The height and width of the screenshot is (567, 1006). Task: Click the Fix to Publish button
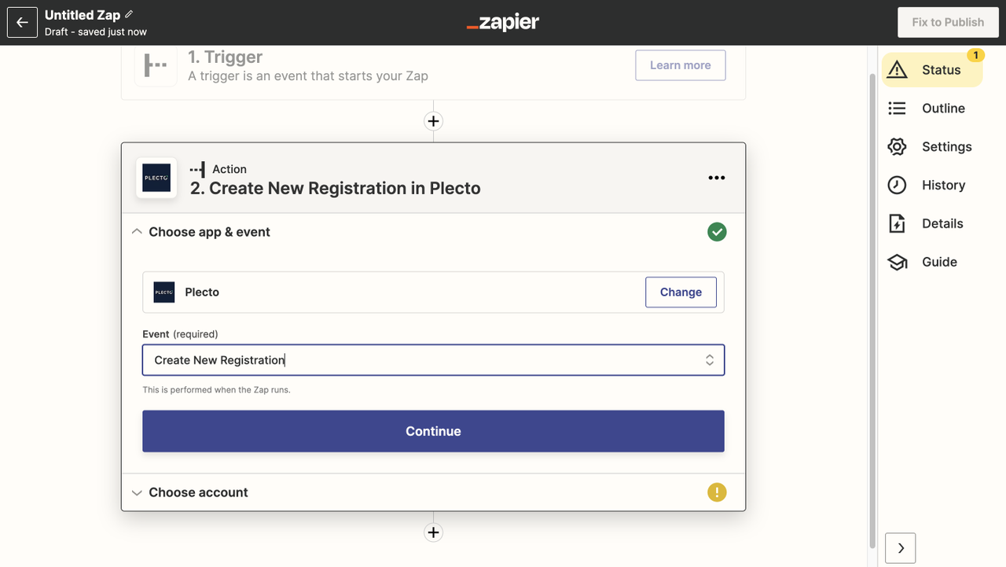coord(948,22)
